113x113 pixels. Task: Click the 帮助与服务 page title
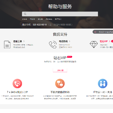[60, 7]
